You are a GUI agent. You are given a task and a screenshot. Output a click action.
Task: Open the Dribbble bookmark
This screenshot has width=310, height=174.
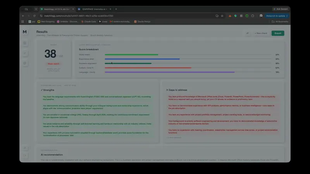tap(67, 22)
